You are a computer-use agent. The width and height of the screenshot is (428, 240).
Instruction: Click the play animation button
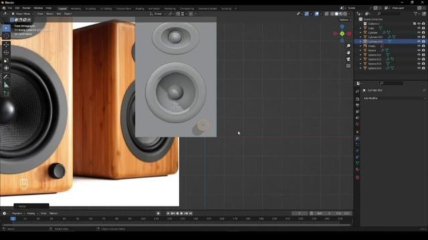[181, 213]
